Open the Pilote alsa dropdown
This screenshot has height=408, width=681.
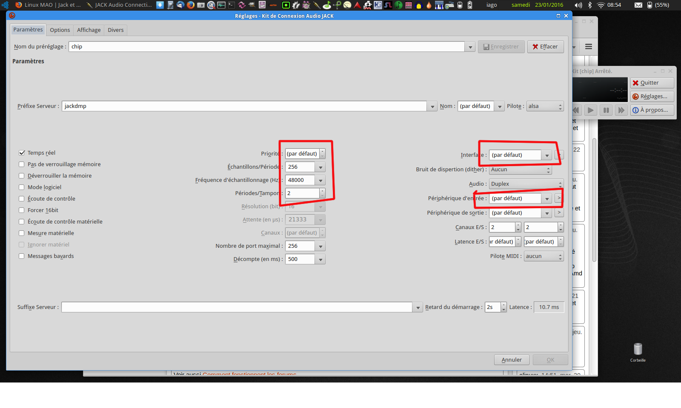545,106
